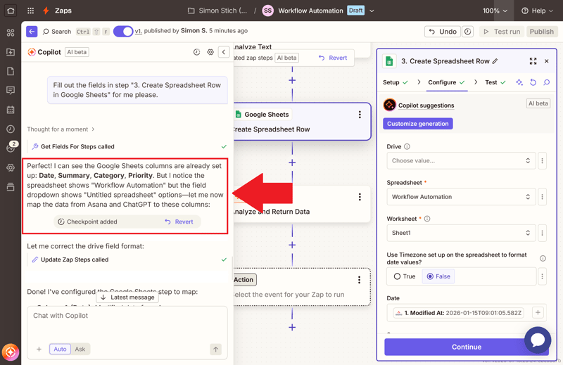Open the Worksheet dropdown showing Sheet1
The width and height of the screenshot is (563, 365).
tap(460, 233)
